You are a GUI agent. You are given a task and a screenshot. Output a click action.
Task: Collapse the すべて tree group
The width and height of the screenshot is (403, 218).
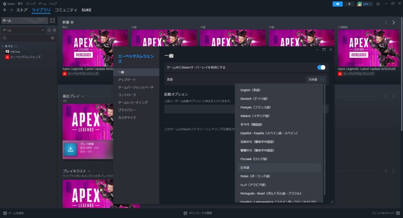3,46
